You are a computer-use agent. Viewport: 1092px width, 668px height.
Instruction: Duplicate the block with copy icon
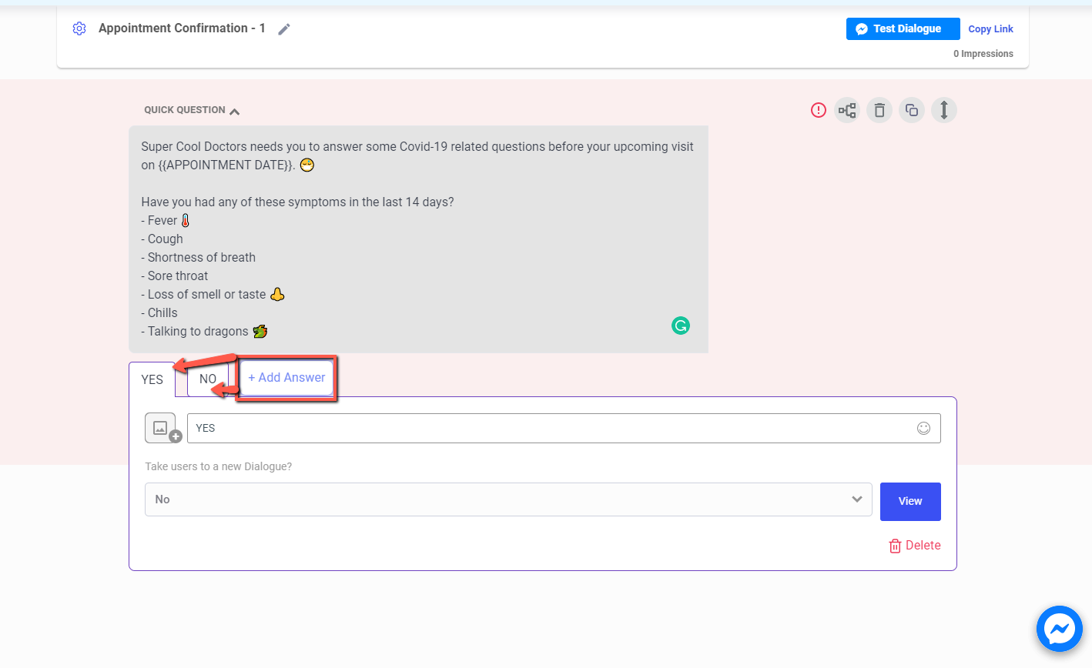pos(912,110)
